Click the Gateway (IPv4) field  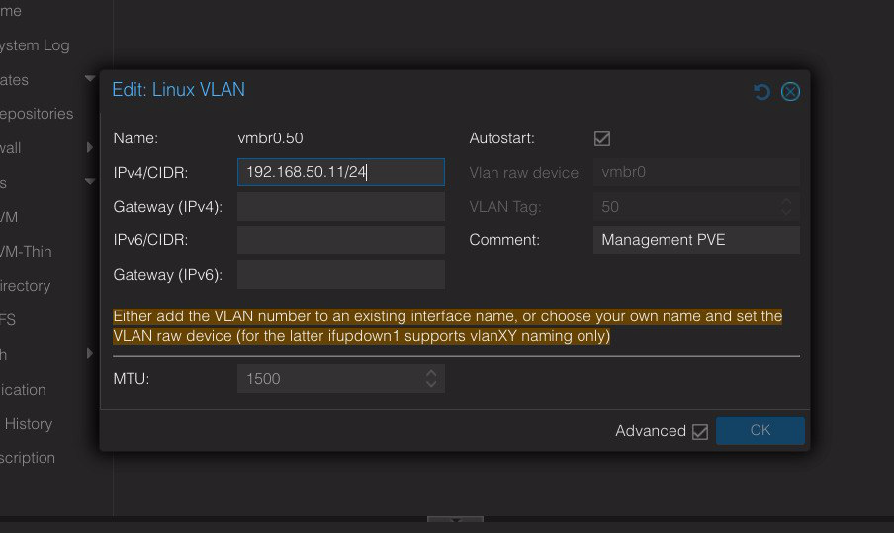pyautogui.click(x=341, y=207)
